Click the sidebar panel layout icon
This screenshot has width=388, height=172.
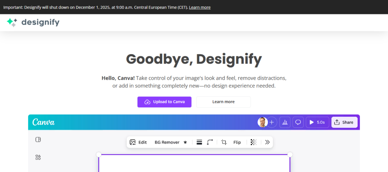38,139
